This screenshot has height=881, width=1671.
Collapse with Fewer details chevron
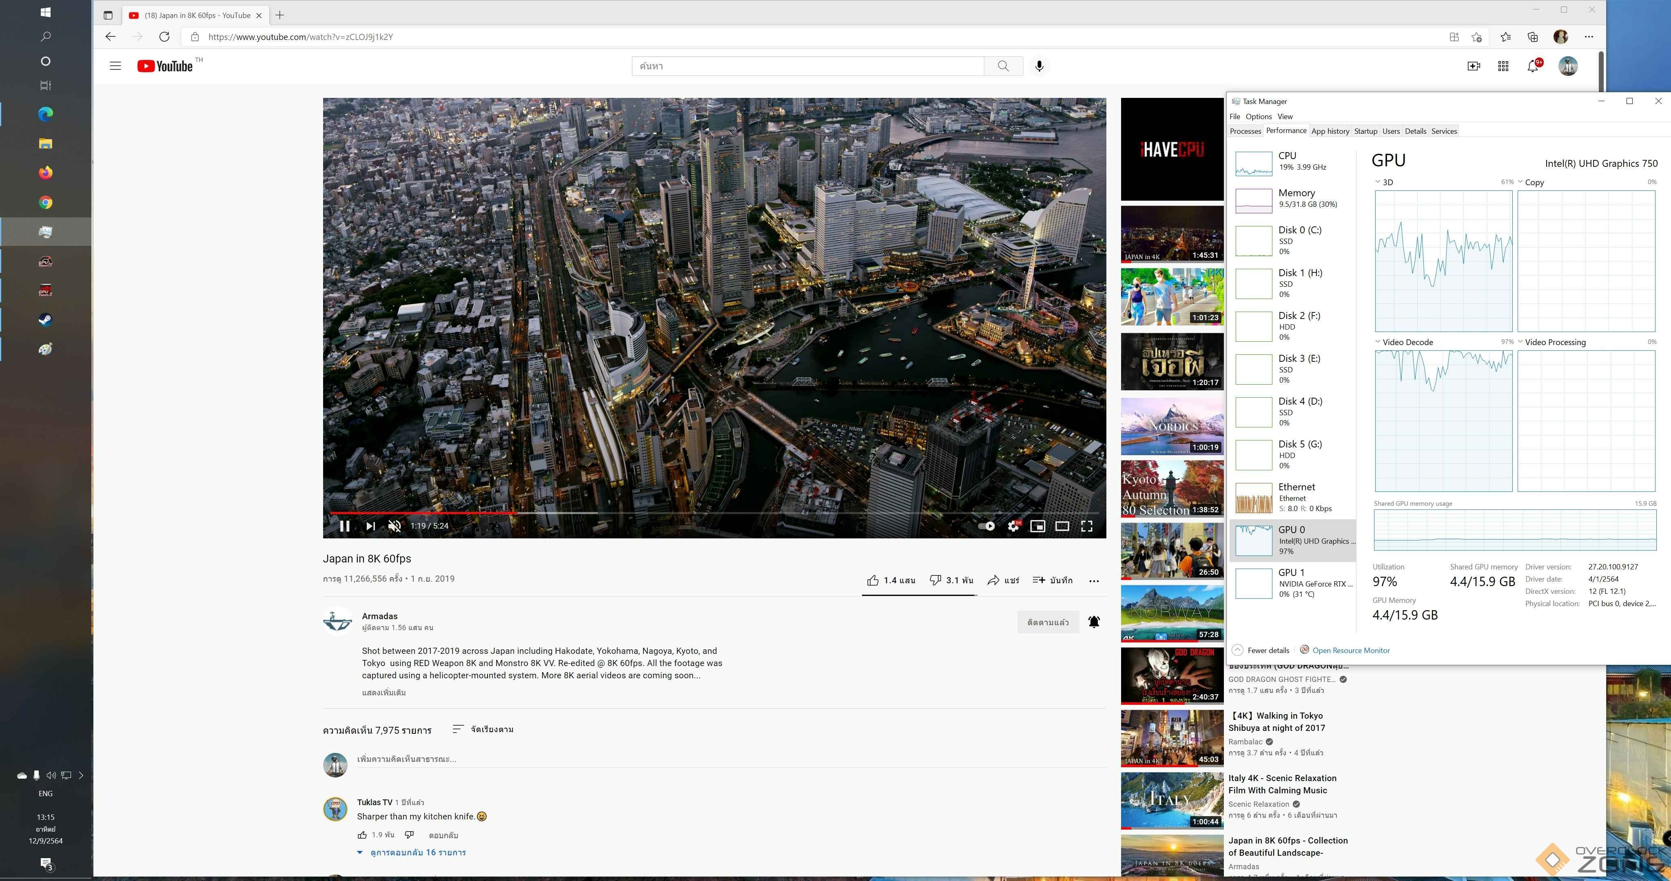1238,650
